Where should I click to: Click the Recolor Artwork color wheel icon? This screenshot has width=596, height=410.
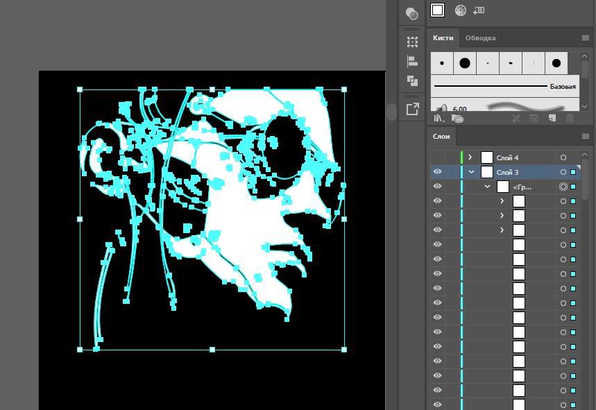coord(460,10)
